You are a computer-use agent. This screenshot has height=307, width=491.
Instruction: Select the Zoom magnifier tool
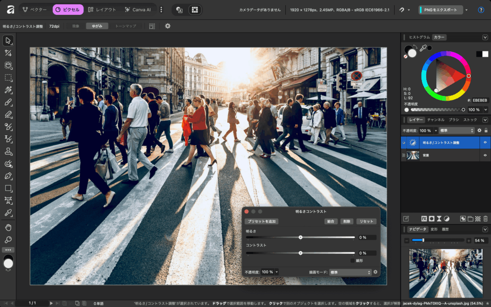tap(8, 239)
